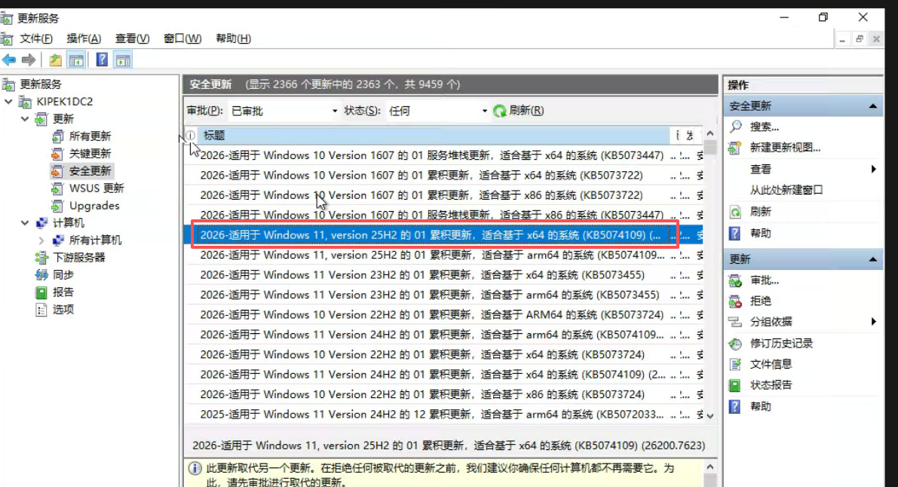
Task: Click the 状态报告 action link
Action: 771,385
